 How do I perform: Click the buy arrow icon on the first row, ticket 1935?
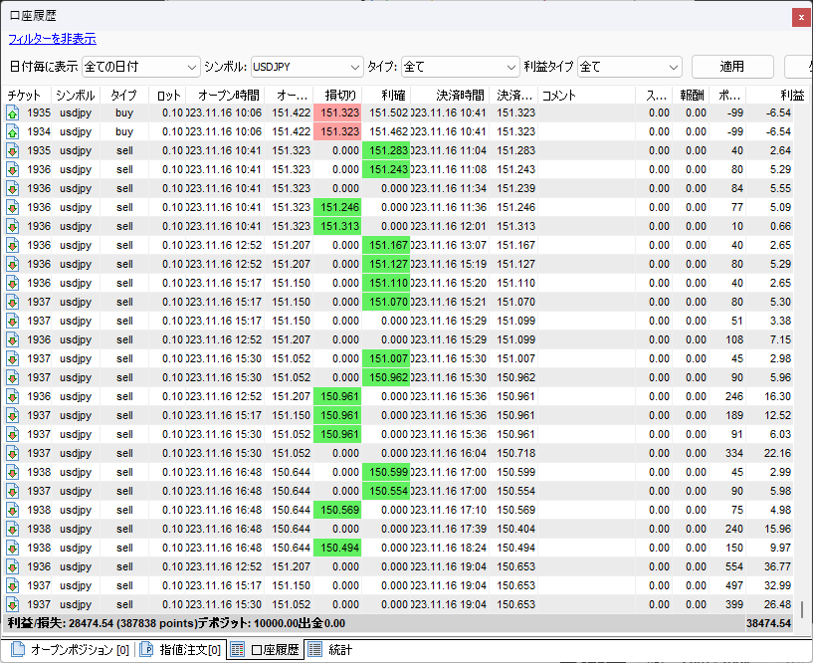click(13, 112)
